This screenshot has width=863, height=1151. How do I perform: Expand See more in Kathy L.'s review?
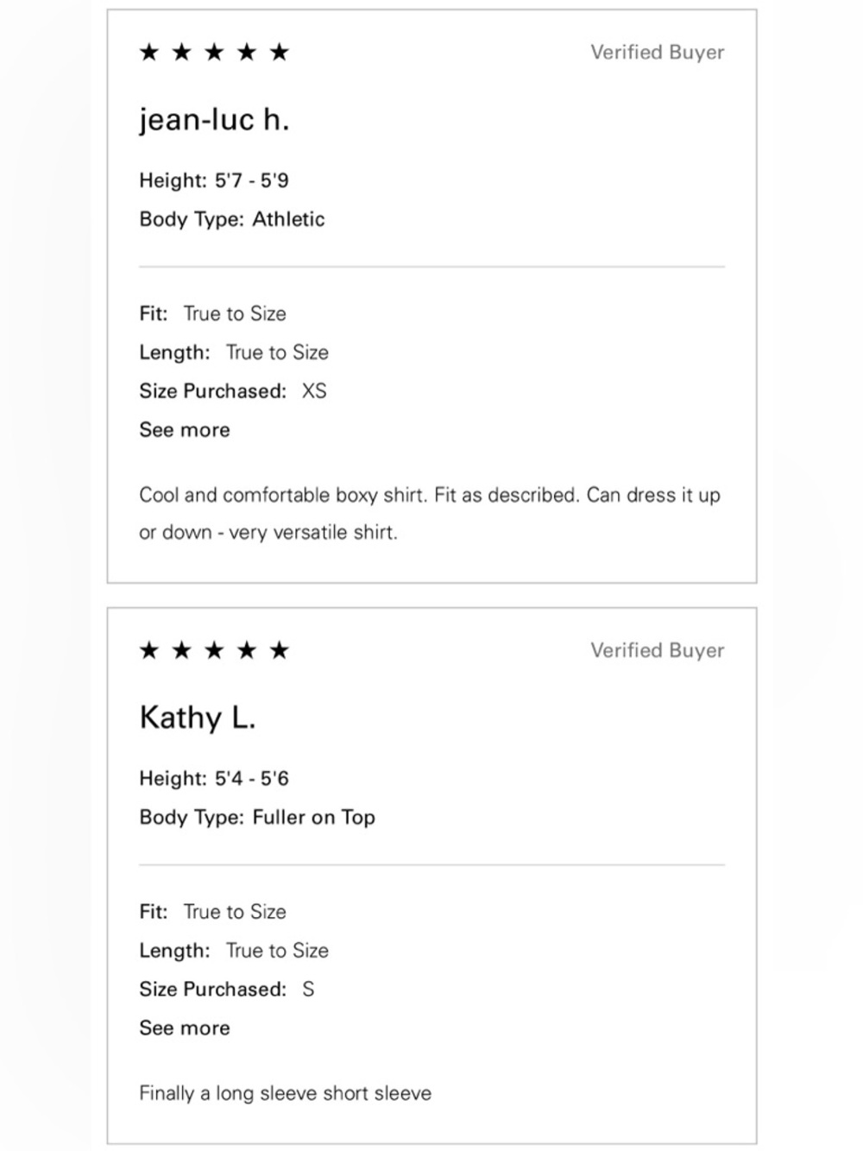click(185, 1028)
